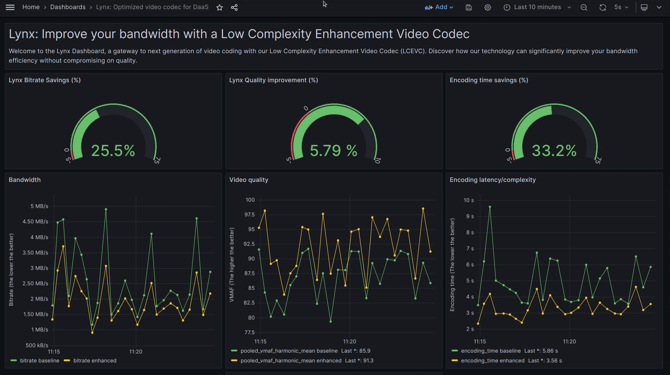Click the share dashboard icon
The width and height of the screenshot is (670, 375).
click(x=234, y=7)
